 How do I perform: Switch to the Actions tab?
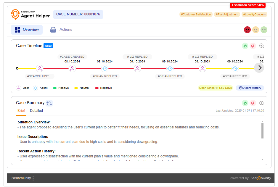pyautogui.click(x=61, y=30)
